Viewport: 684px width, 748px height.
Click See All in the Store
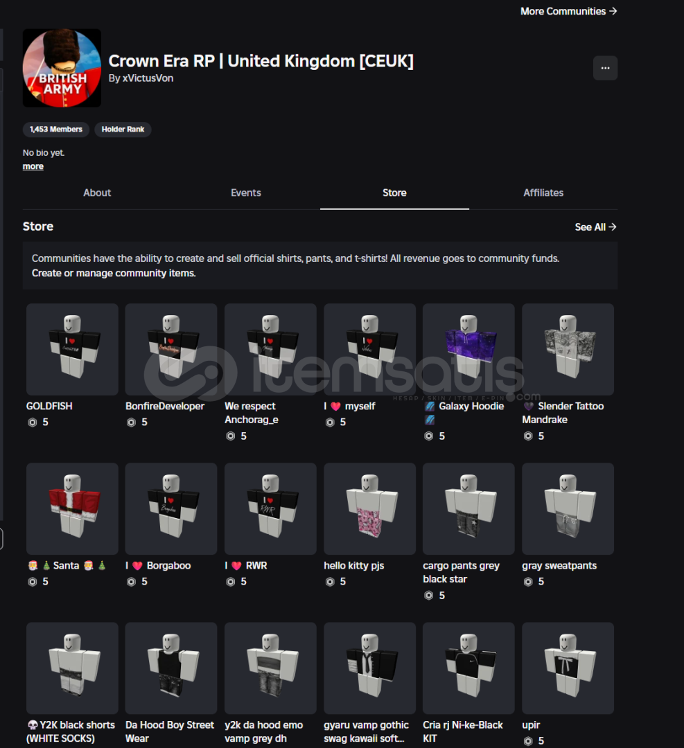point(595,227)
